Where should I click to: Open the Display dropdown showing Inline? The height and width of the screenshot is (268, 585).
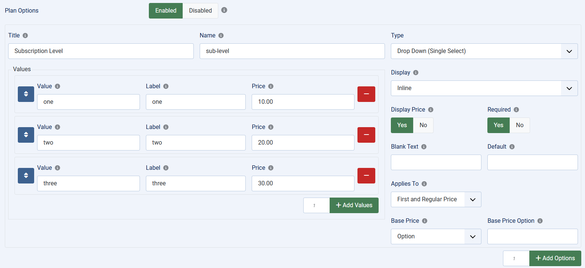click(484, 88)
